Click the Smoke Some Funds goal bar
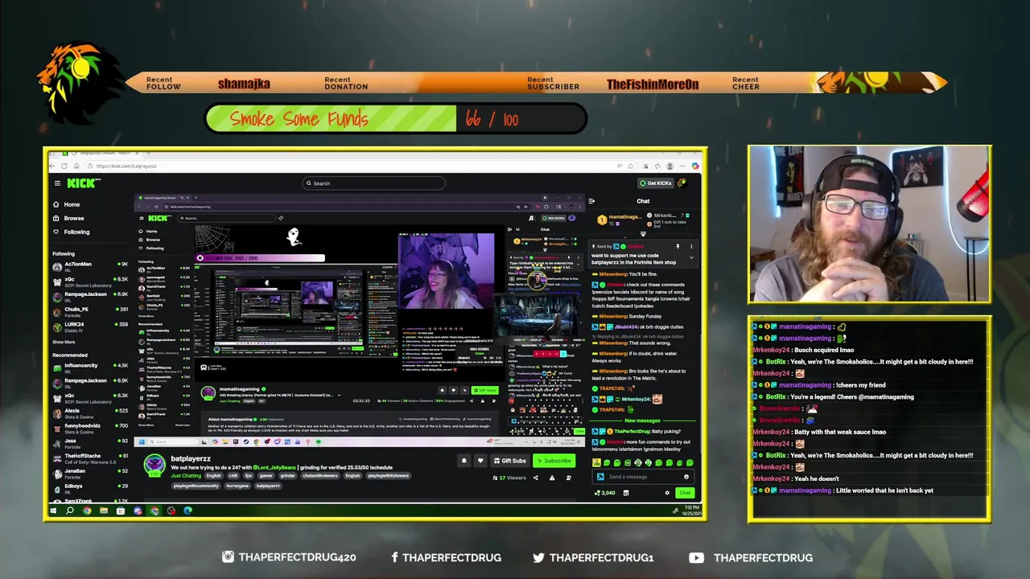The image size is (1030, 579). pos(396,119)
